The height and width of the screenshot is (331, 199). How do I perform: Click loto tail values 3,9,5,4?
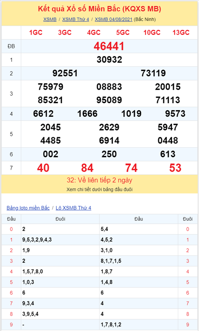(31, 314)
